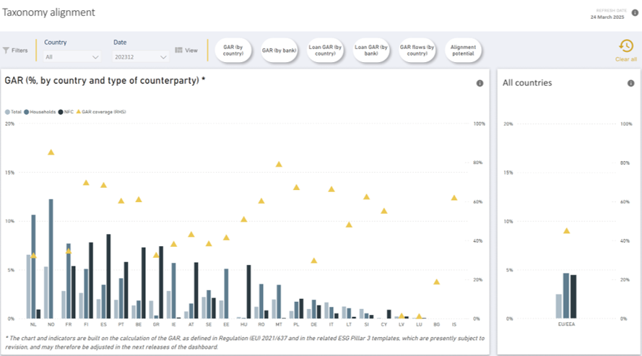Click the Clear all history icon

[x=625, y=46]
